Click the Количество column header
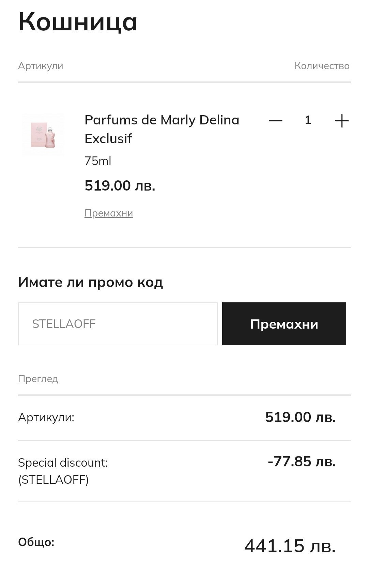368x587 pixels. coord(322,66)
